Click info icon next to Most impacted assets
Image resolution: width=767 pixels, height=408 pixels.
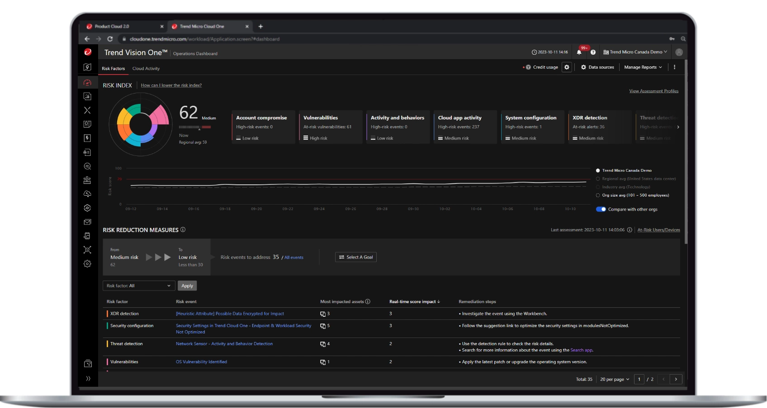368,301
